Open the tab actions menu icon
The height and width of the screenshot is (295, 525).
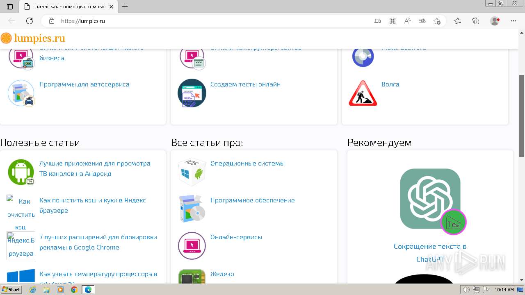coord(10,7)
